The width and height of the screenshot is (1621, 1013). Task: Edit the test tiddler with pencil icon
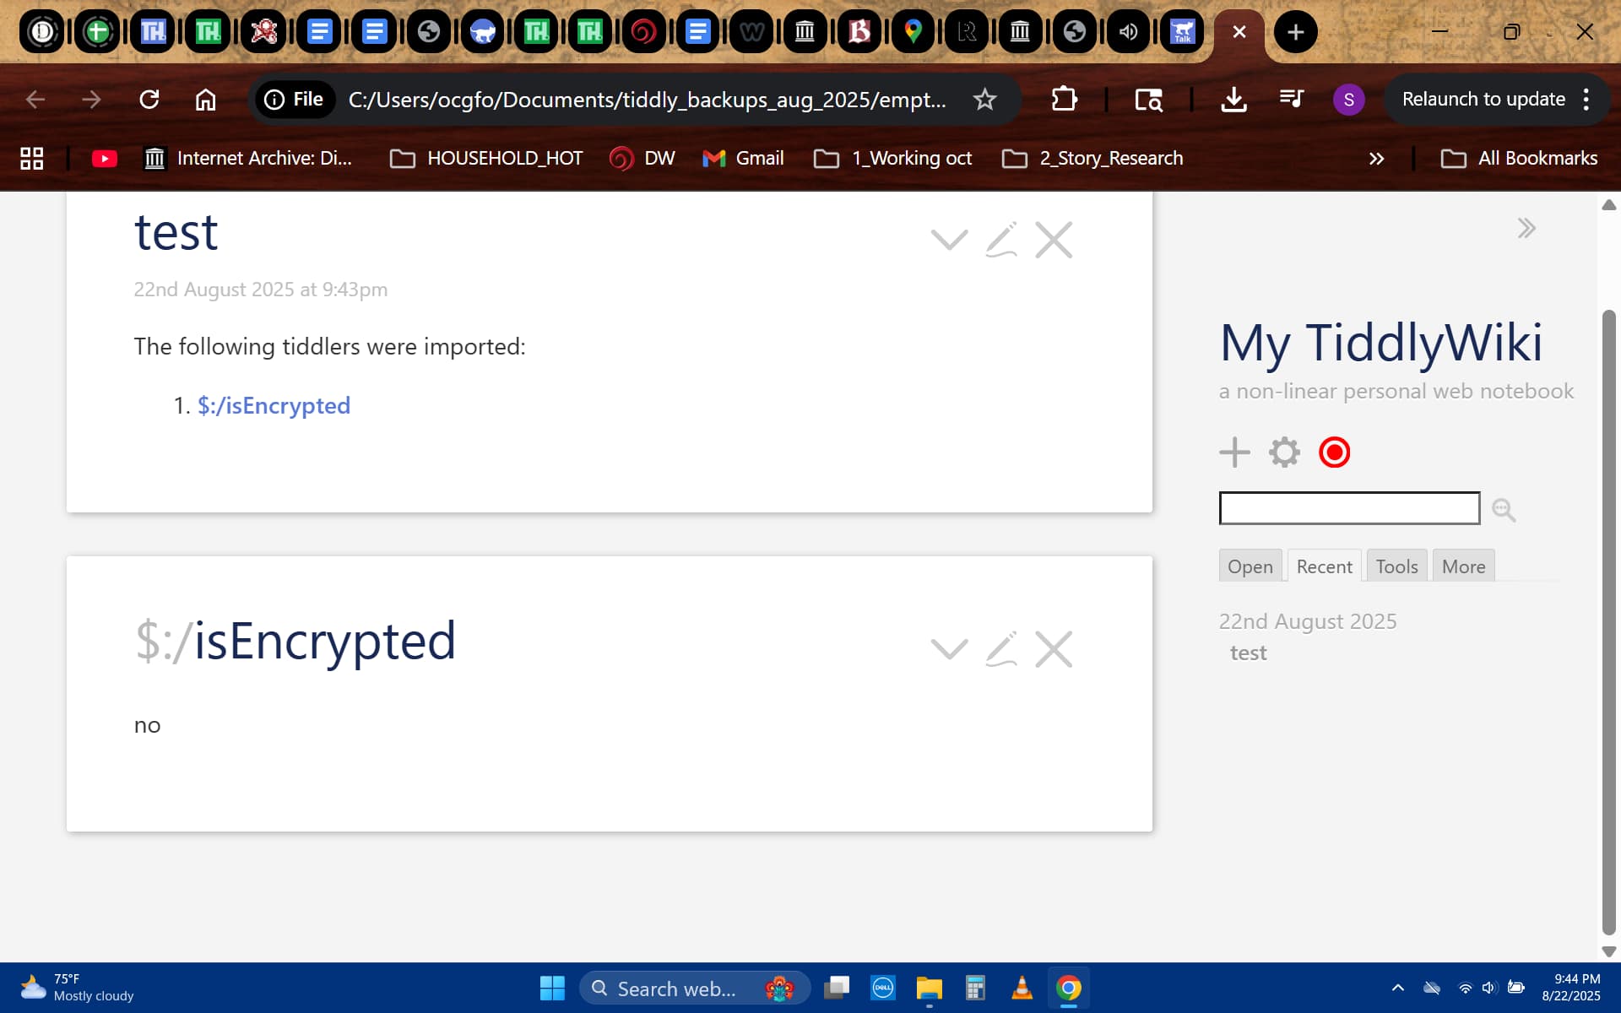[x=1001, y=240]
